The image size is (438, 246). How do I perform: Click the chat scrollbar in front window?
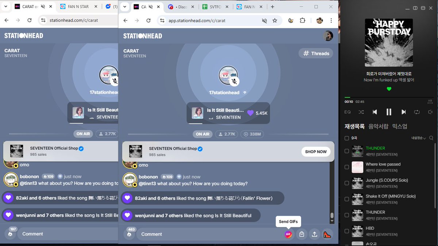[332, 215]
